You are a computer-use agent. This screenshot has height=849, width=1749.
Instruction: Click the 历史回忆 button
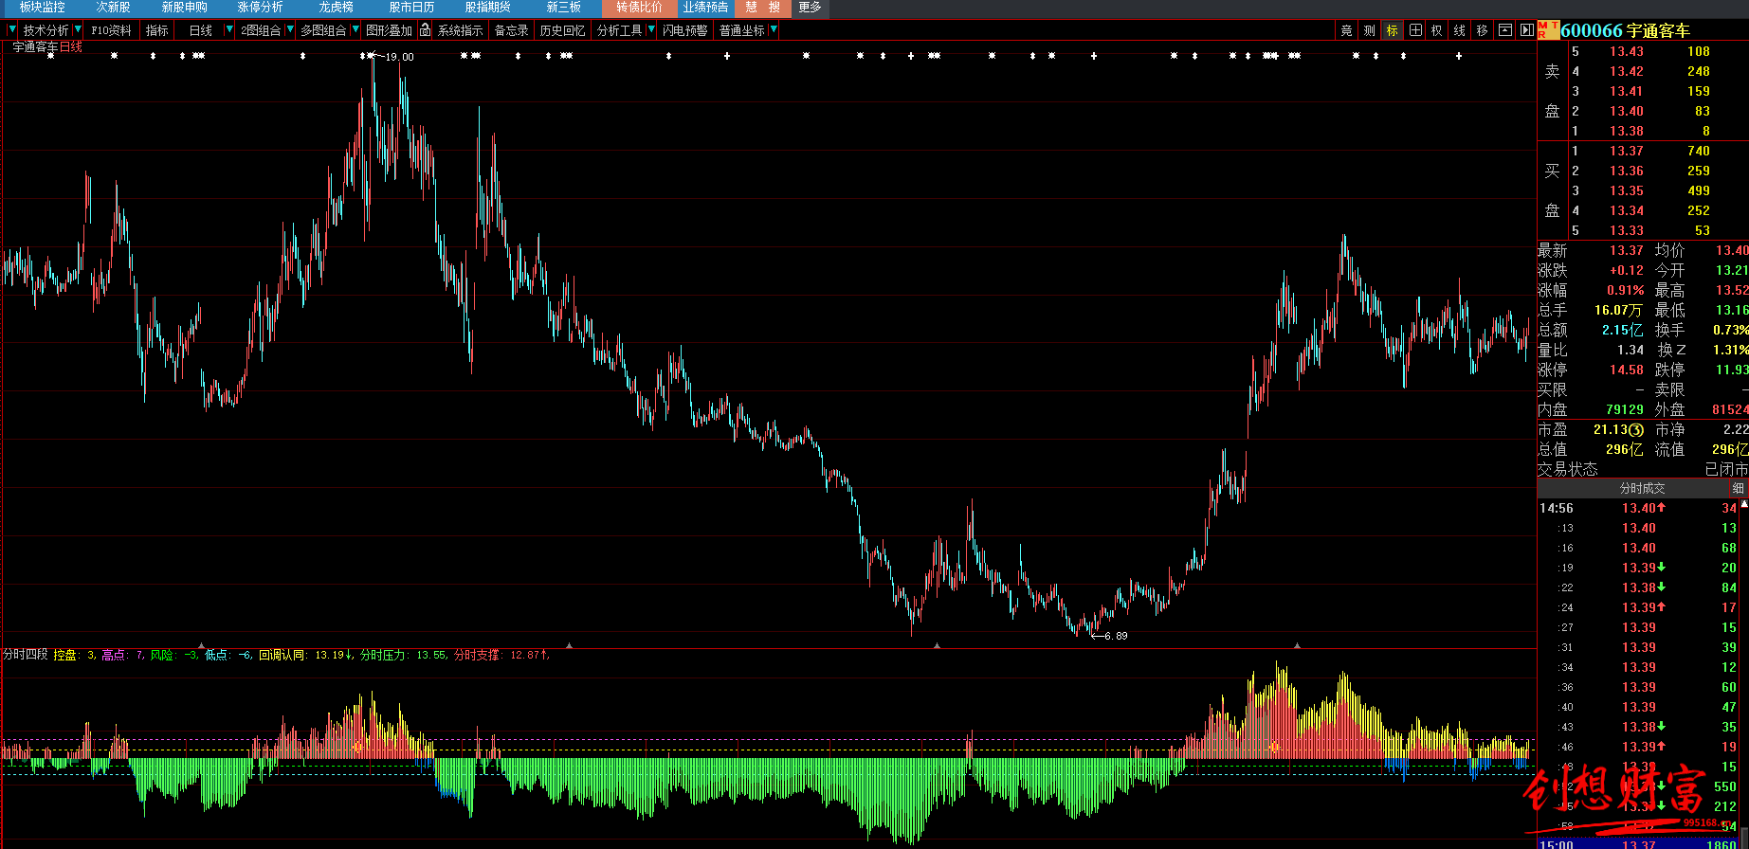(562, 30)
